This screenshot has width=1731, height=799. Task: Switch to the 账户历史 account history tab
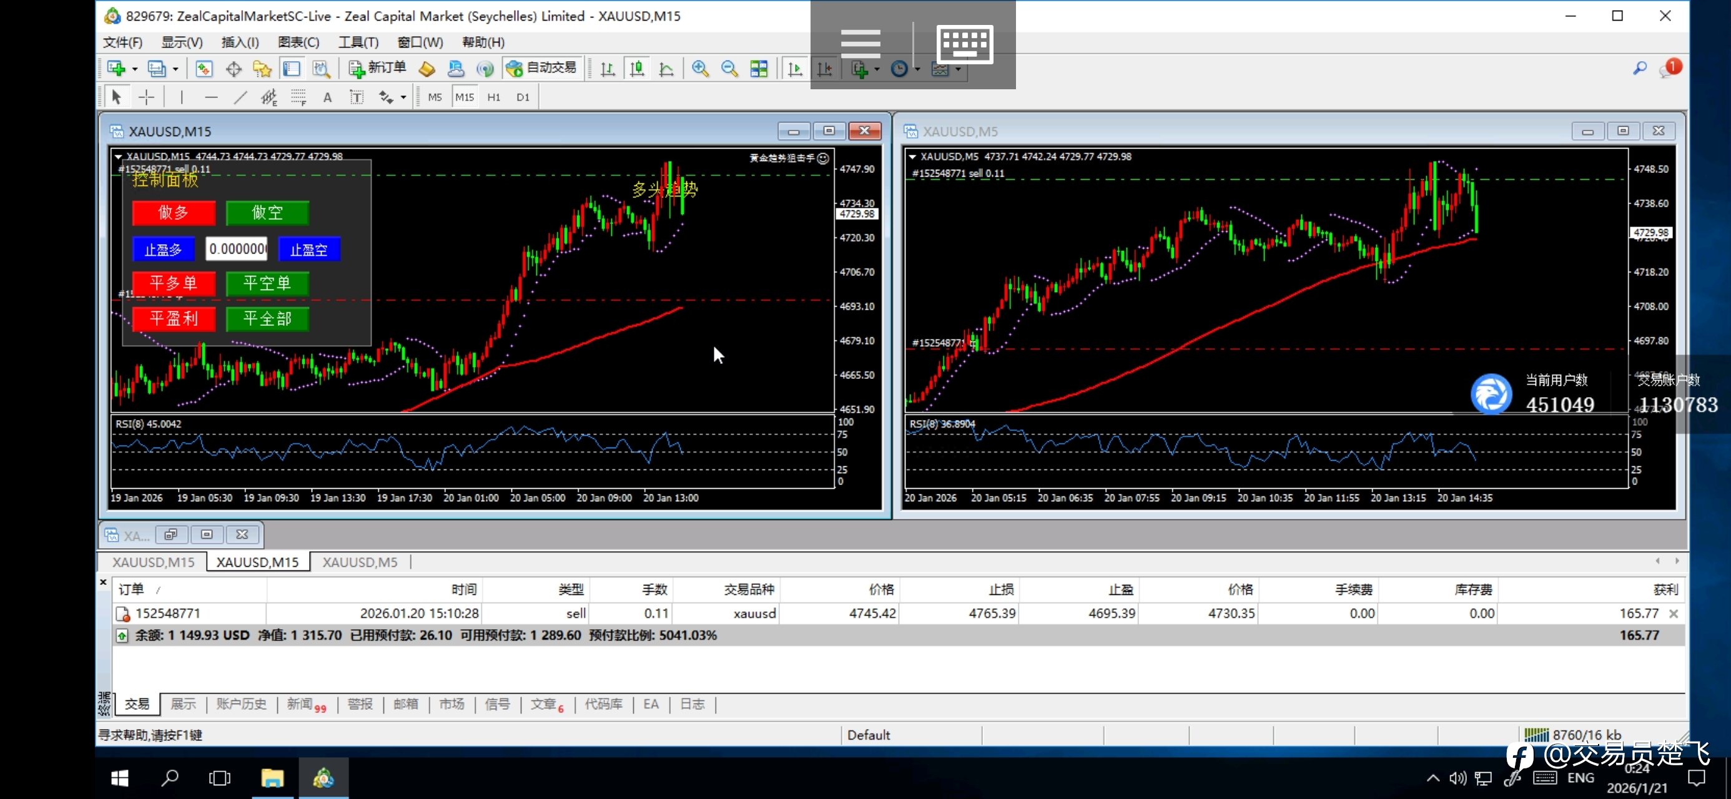(x=240, y=703)
